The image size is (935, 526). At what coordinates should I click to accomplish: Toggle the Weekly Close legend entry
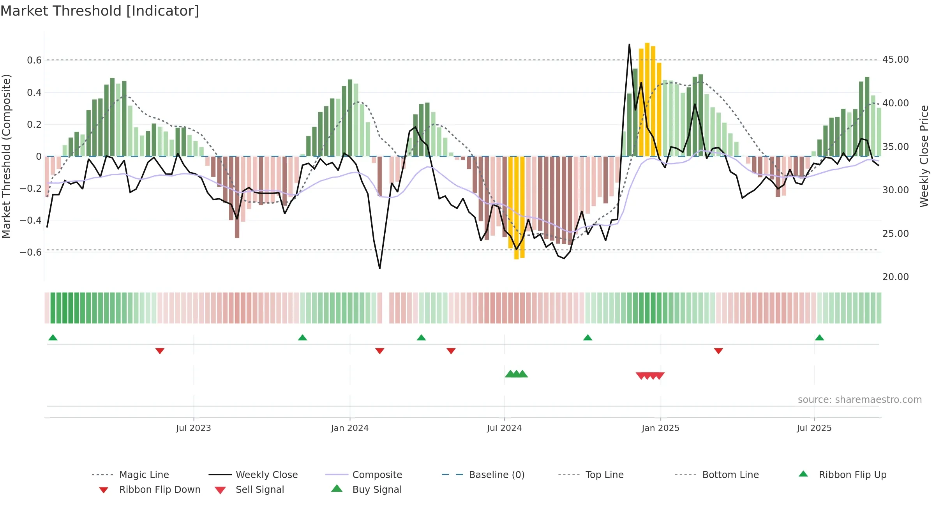click(x=253, y=475)
